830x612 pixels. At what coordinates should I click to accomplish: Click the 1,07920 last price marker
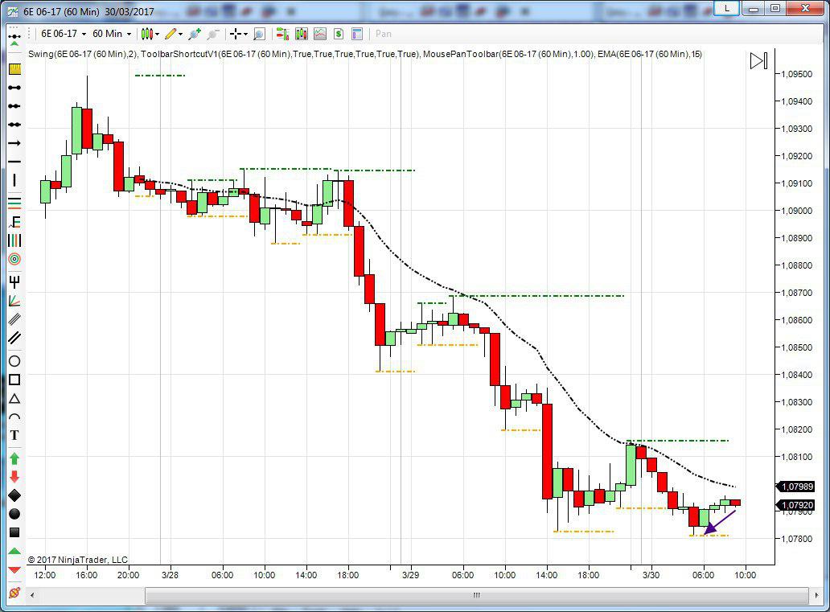point(796,505)
